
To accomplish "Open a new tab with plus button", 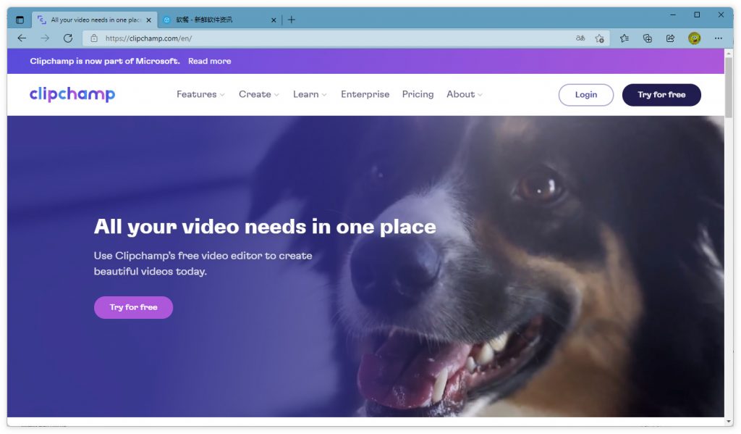I will [292, 20].
